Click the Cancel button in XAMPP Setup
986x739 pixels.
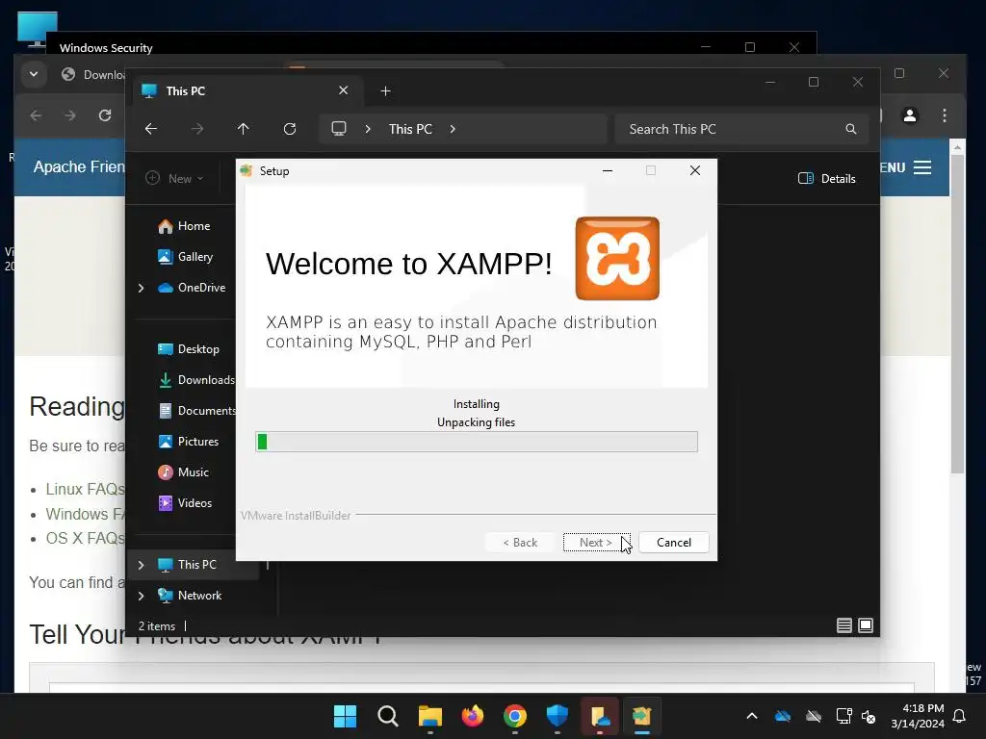tap(673, 543)
